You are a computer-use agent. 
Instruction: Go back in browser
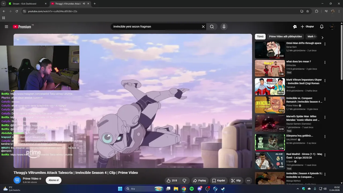click(4, 11)
